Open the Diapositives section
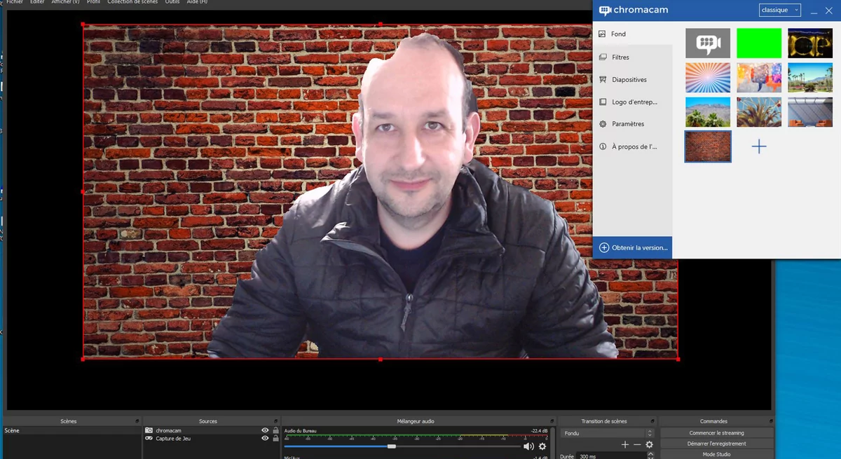841x459 pixels. tap(632, 80)
